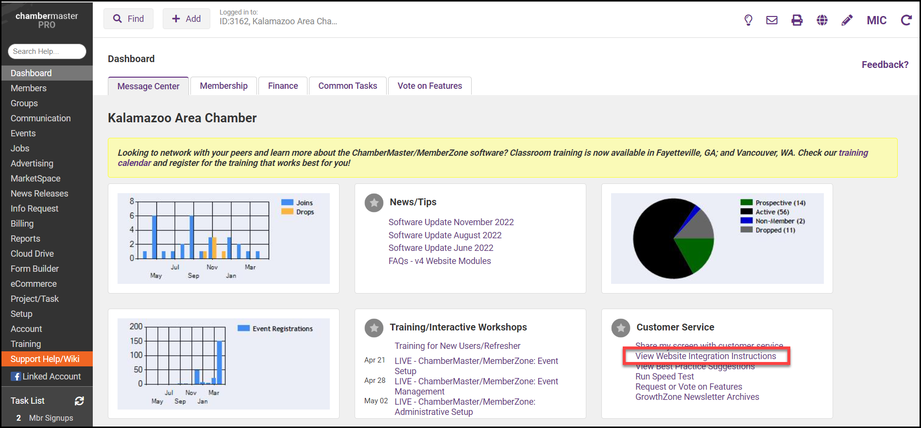Open Software Update November 2022 link
The width and height of the screenshot is (921, 428).
[451, 222]
